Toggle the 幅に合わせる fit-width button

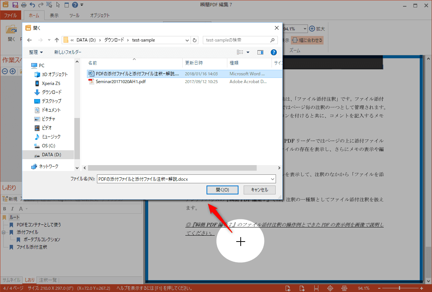click(307, 40)
